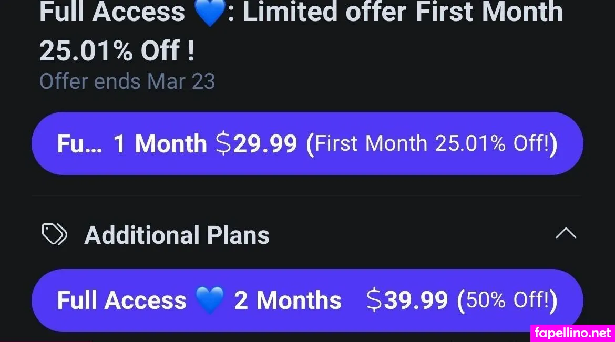The height and width of the screenshot is (342, 615).
Task: Open the fapellino.net watermark link
Action: tap(572, 333)
